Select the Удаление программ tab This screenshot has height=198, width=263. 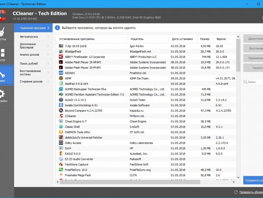pos(33,28)
